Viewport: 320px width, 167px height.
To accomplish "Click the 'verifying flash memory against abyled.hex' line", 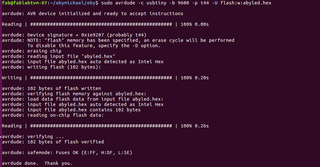I will 74,94.
